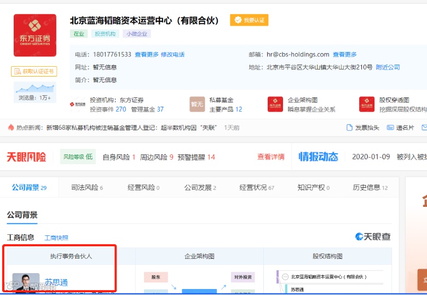
Task: Click the 股东 box in structure diagram
Action: click(156, 277)
